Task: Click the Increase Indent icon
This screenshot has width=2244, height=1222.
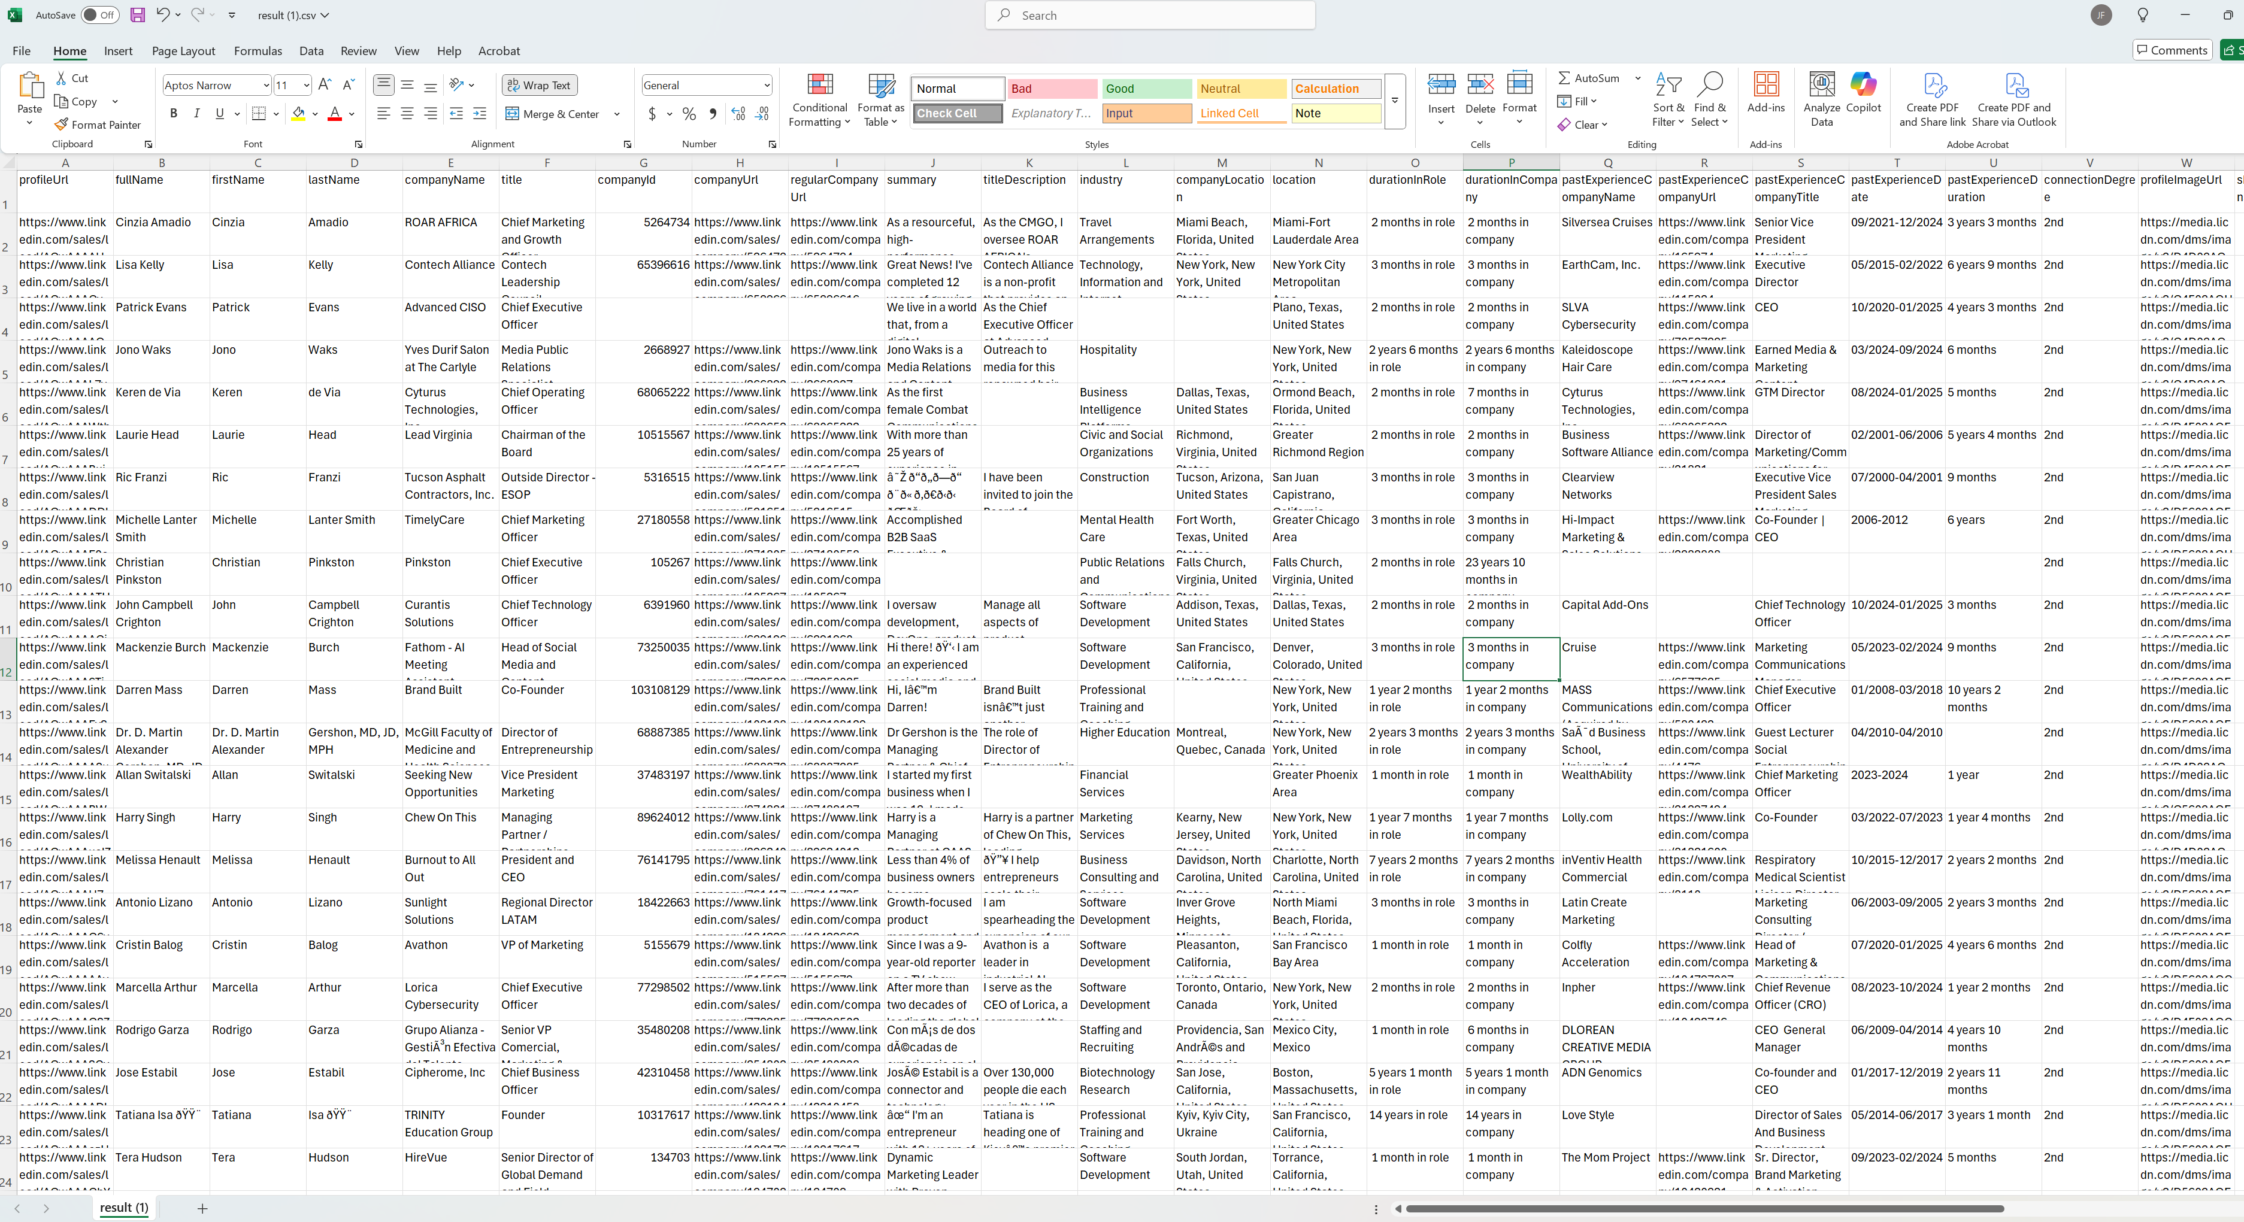Action: [479, 113]
